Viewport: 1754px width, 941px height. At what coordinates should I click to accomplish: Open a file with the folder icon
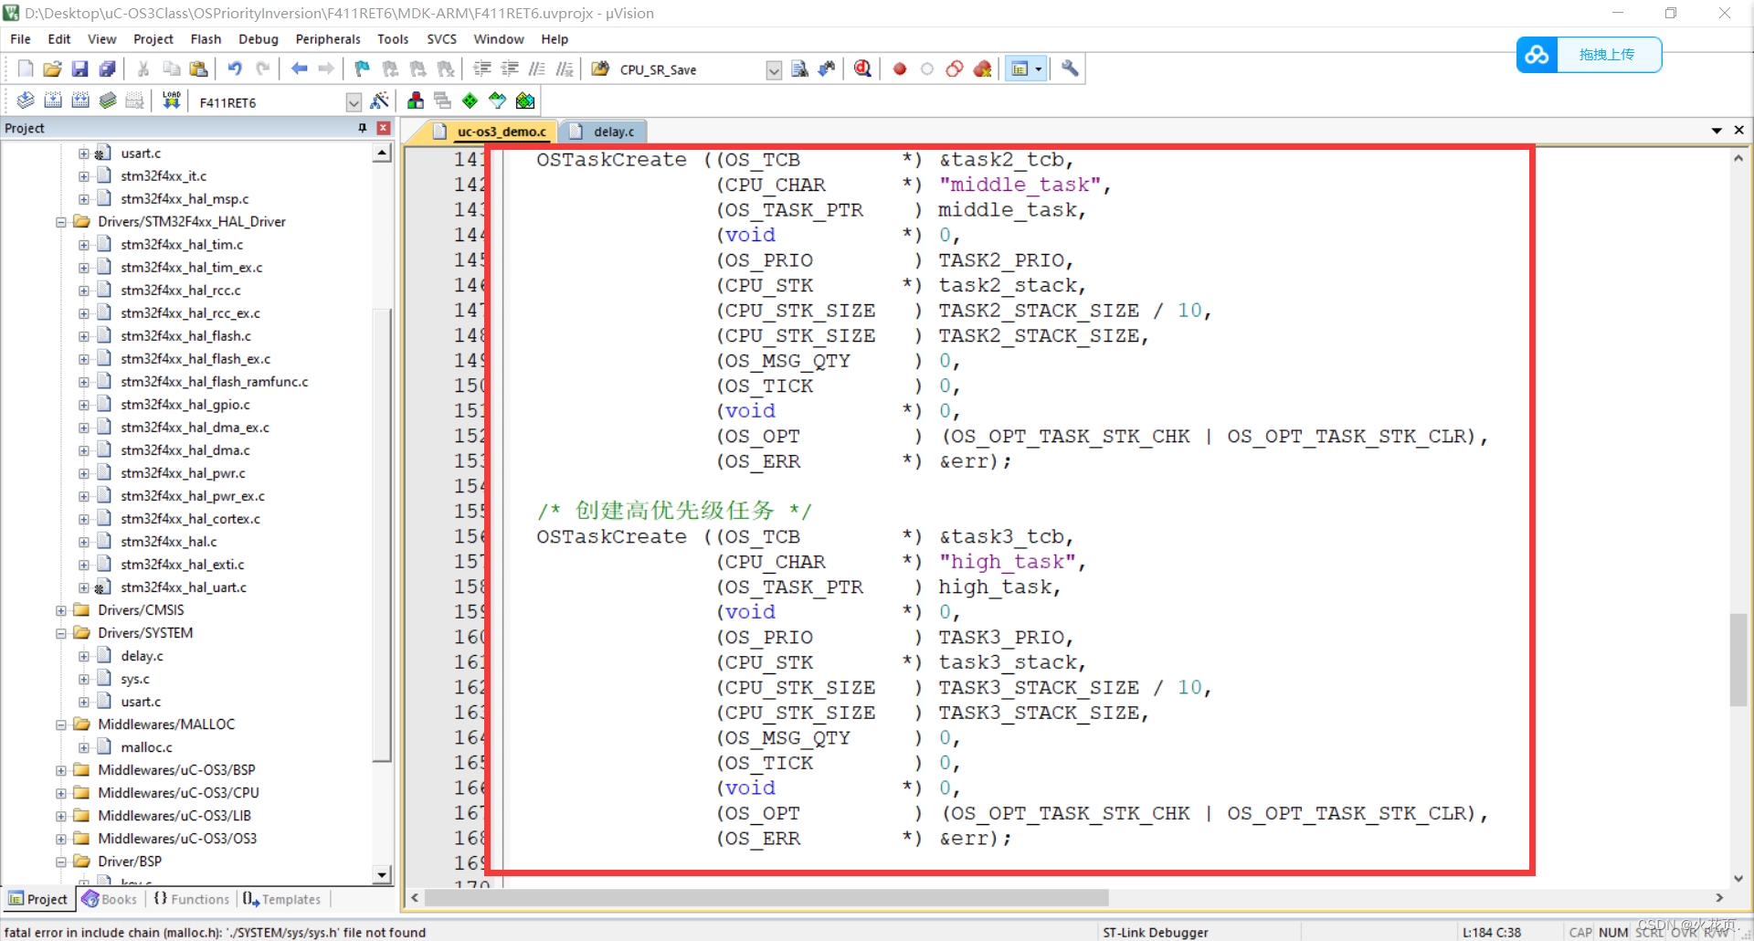click(52, 69)
